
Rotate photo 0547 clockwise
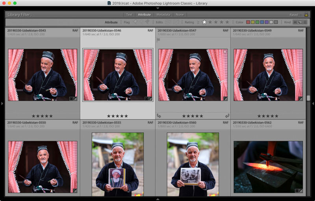click(x=227, y=116)
